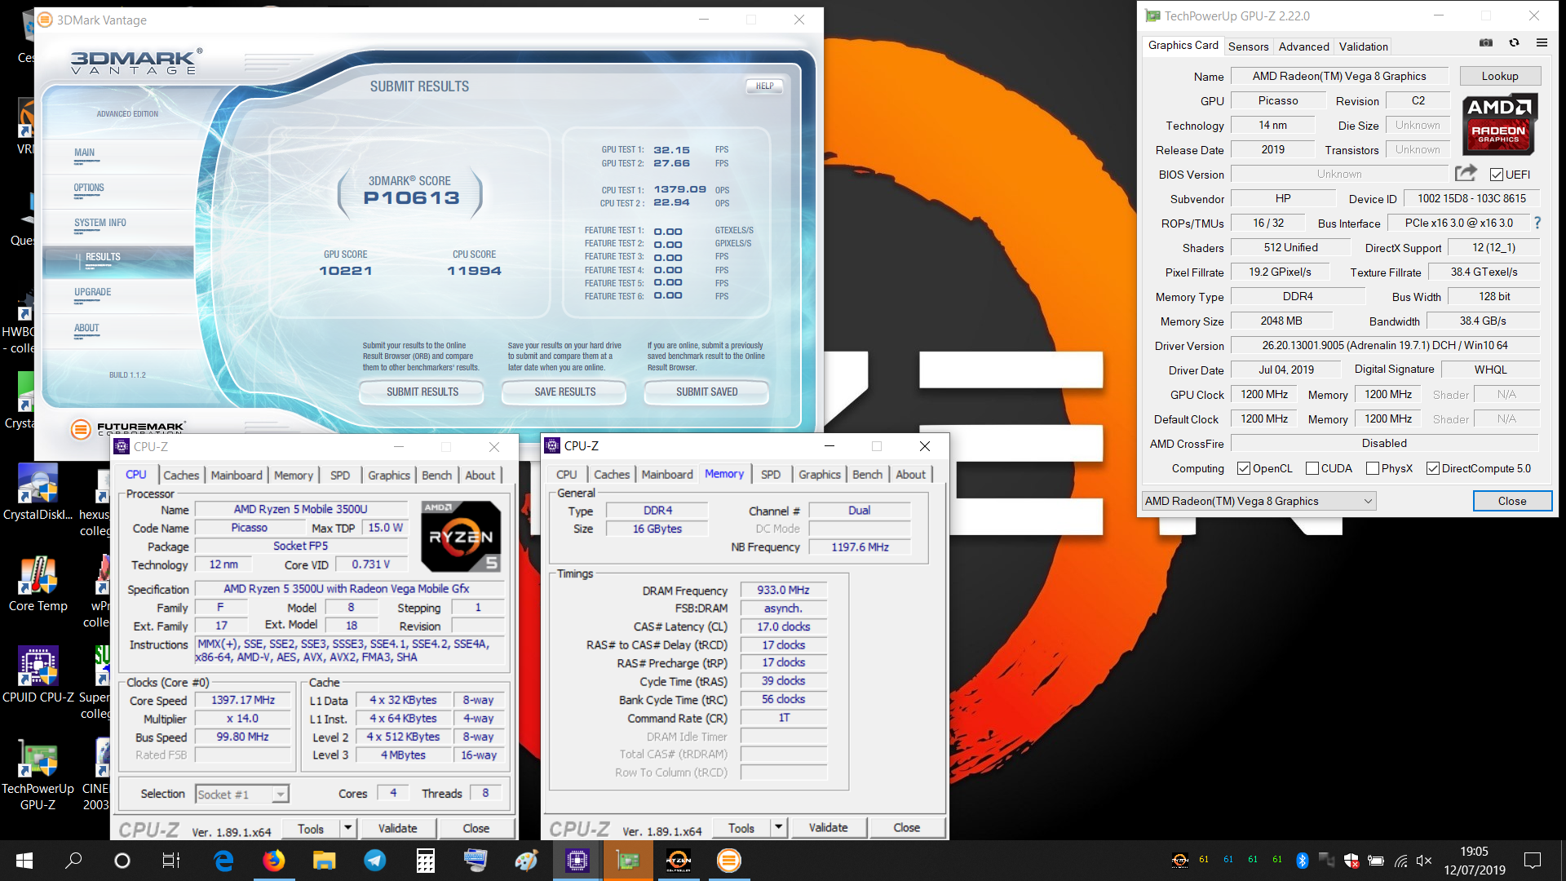Screen dimensions: 1566x881
Task: Click the BIOS share/export icon in GPU-Z
Action: click(x=1466, y=173)
